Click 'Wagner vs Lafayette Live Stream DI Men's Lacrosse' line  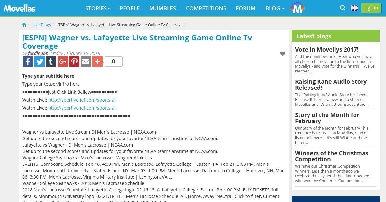coord(89,132)
